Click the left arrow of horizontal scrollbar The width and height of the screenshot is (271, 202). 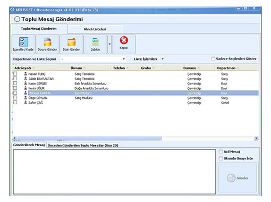pos(15,138)
